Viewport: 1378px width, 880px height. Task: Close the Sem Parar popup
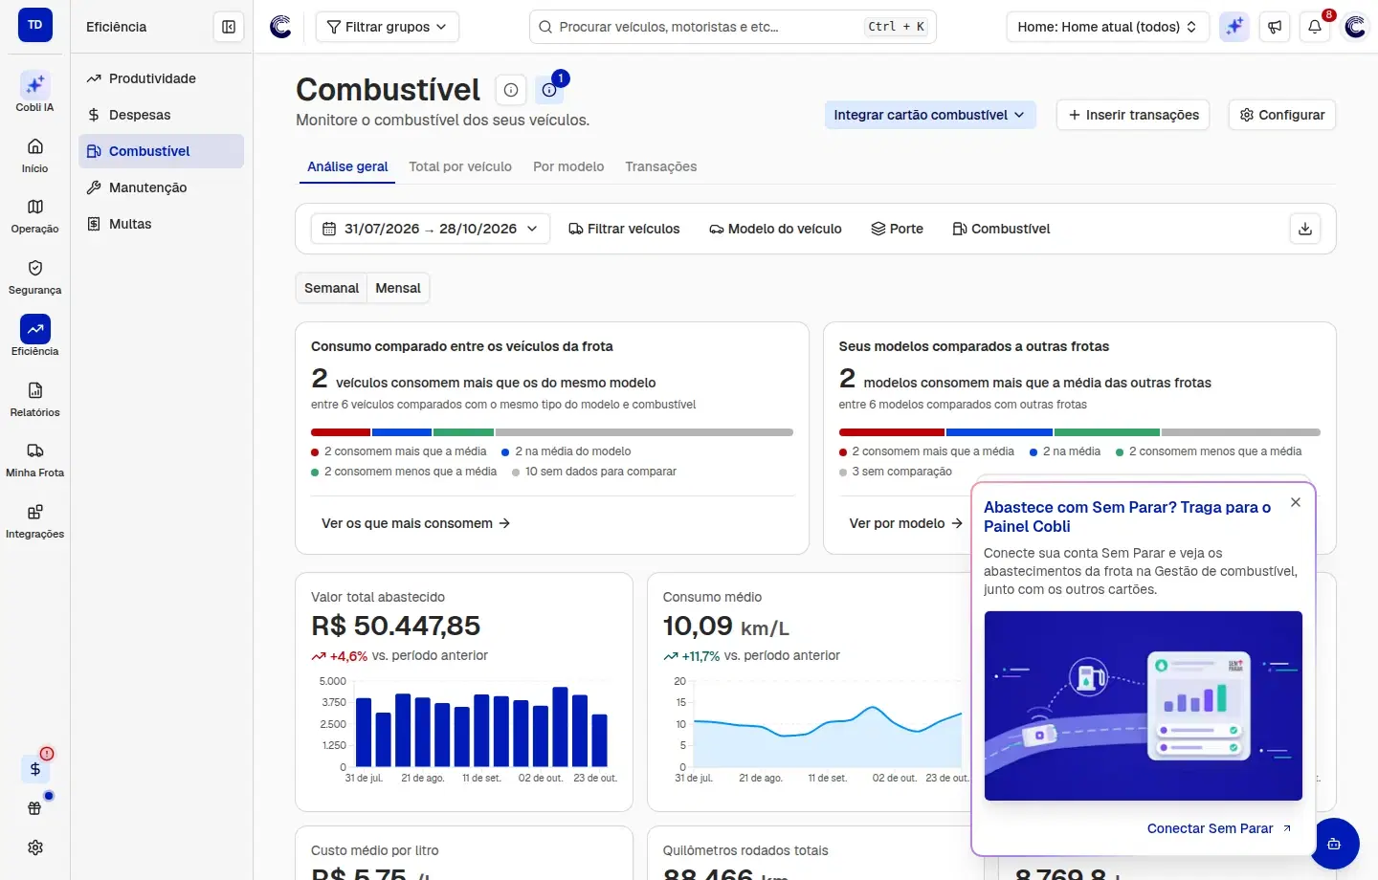(x=1296, y=502)
